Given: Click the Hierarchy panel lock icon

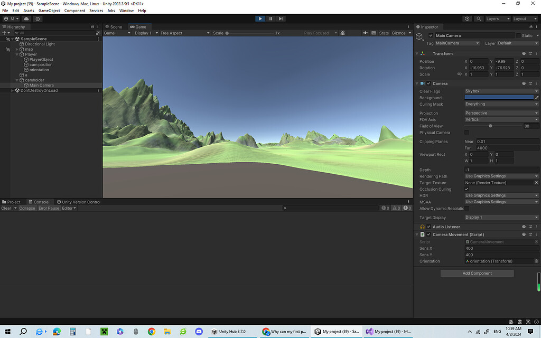Looking at the screenshot, I should point(92,26).
